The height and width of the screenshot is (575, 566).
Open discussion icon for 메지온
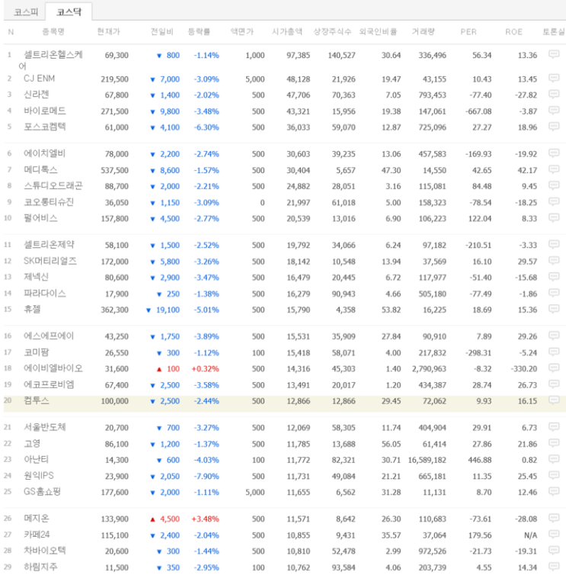coord(554,518)
